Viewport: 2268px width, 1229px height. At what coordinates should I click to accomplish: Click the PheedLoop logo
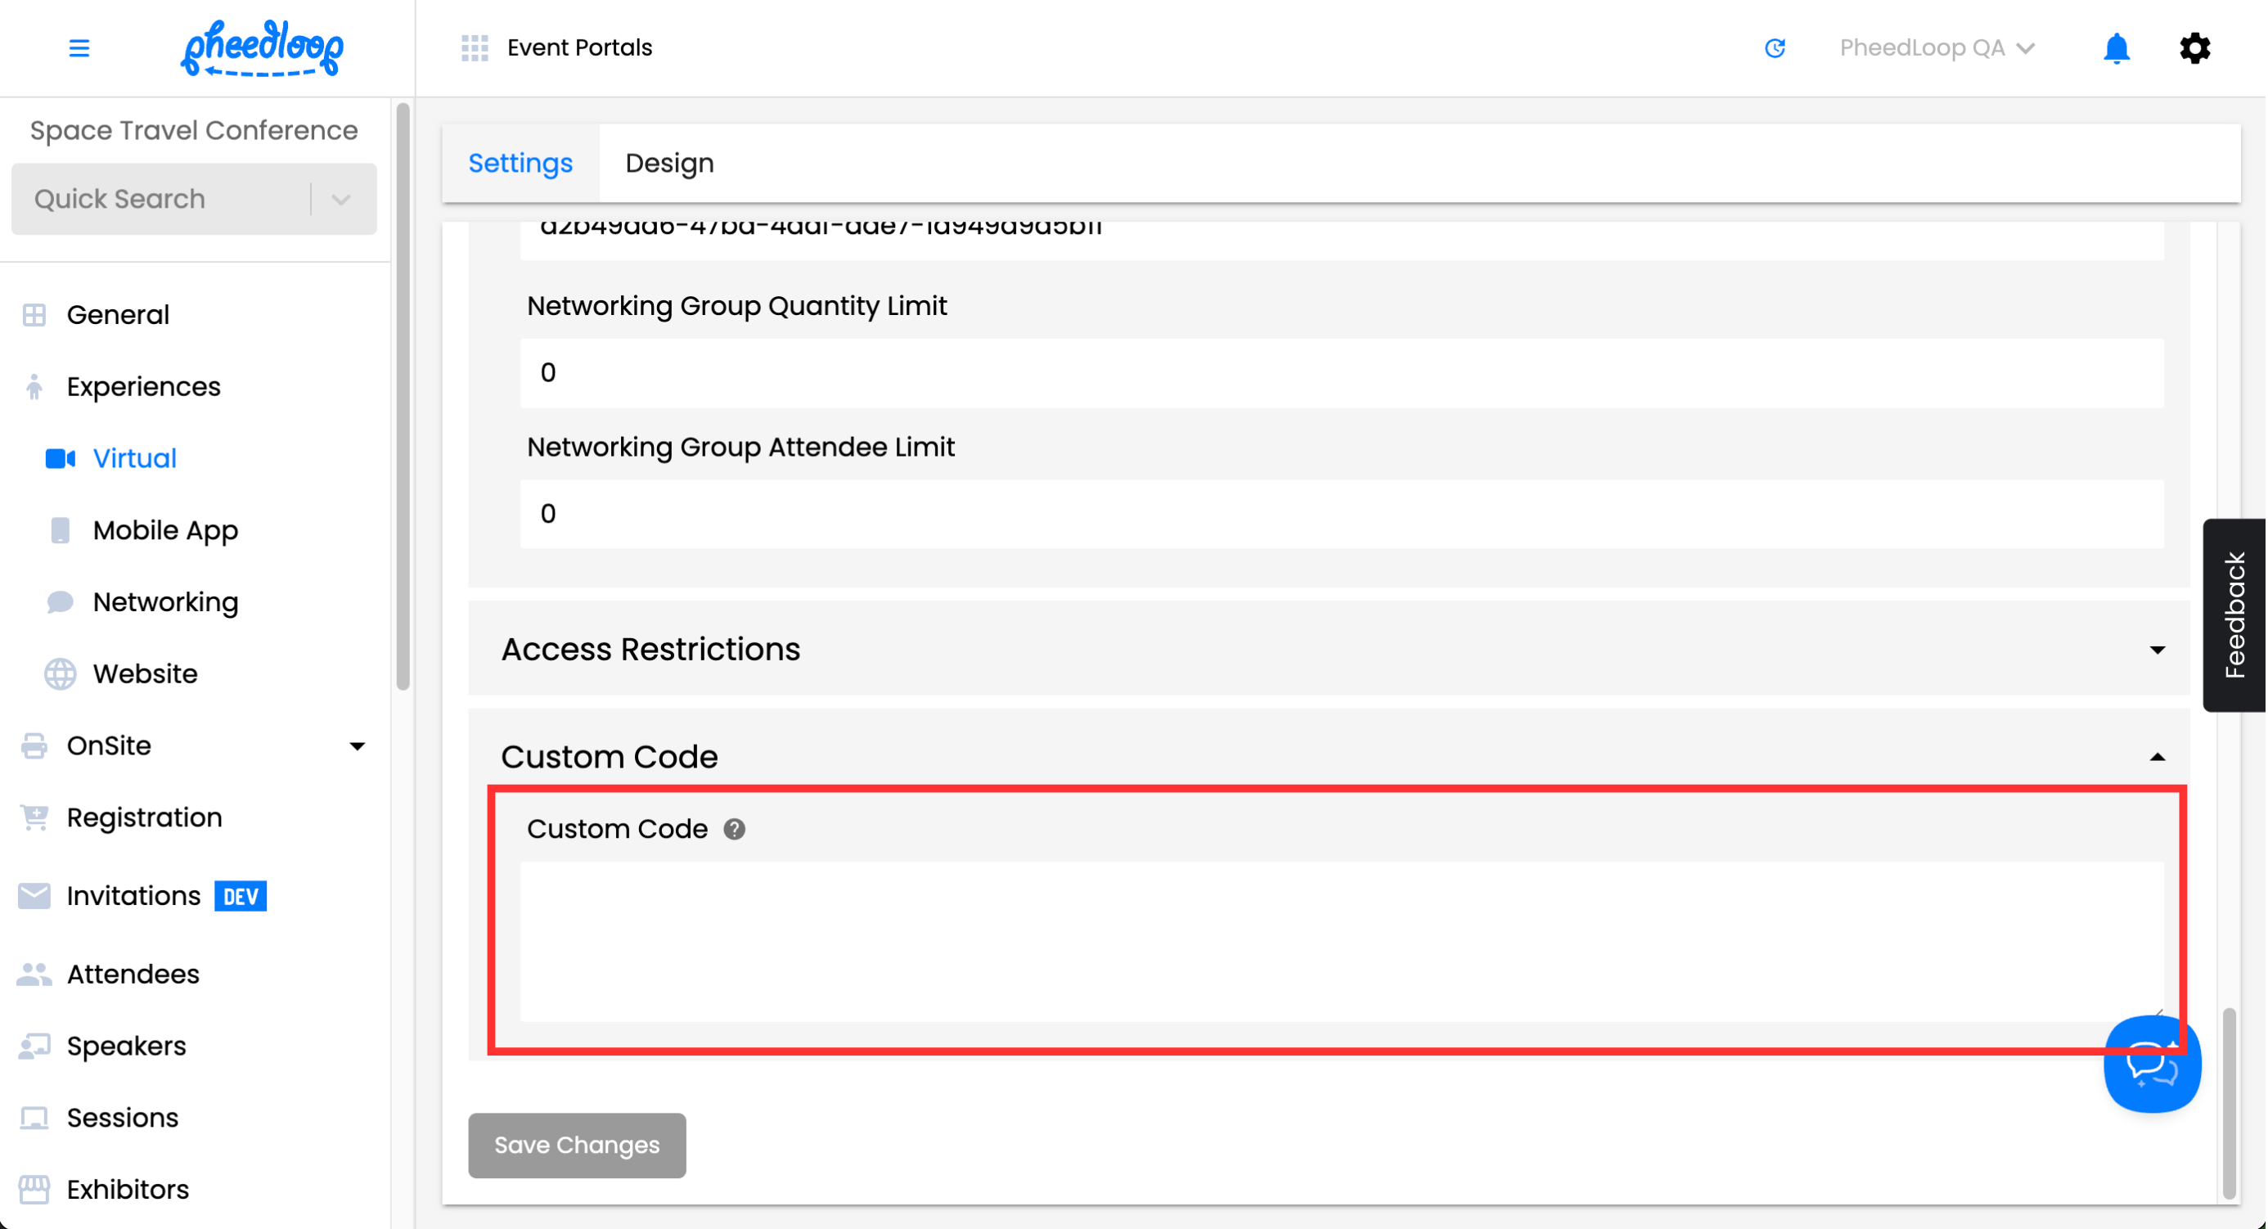tap(262, 47)
